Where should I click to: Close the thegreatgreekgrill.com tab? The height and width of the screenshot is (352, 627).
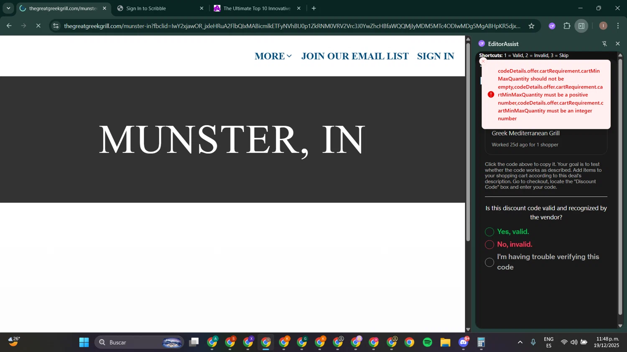pyautogui.click(x=104, y=8)
